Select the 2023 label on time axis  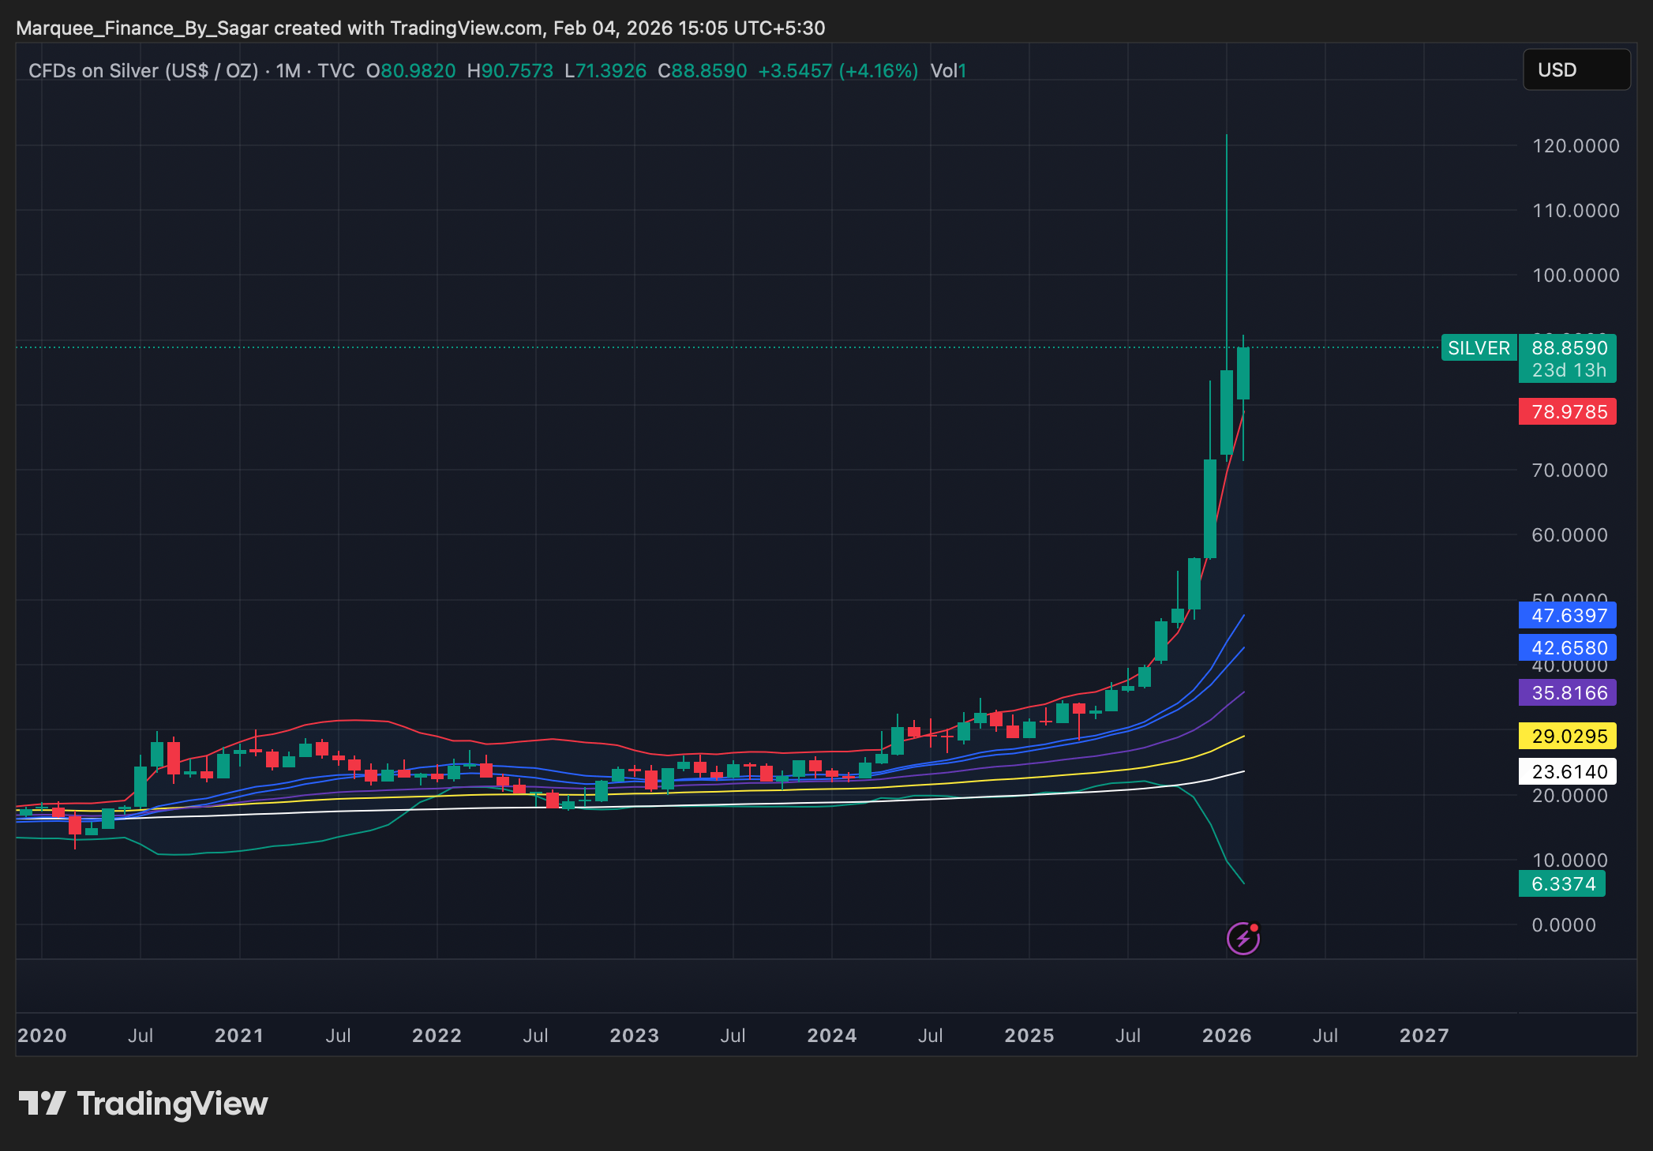pyautogui.click(x=634, y=1035)
